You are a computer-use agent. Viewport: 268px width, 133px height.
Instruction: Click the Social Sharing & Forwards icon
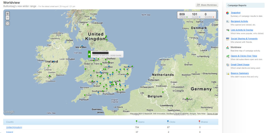click(x=227, y=39)
